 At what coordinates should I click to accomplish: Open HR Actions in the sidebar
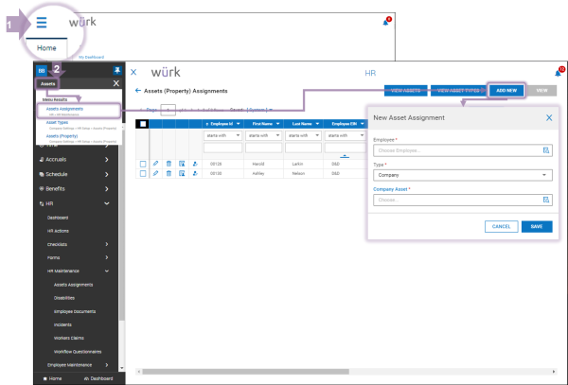58,231
